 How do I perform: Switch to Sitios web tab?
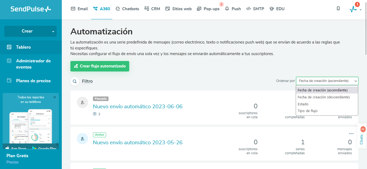(178, 9)
